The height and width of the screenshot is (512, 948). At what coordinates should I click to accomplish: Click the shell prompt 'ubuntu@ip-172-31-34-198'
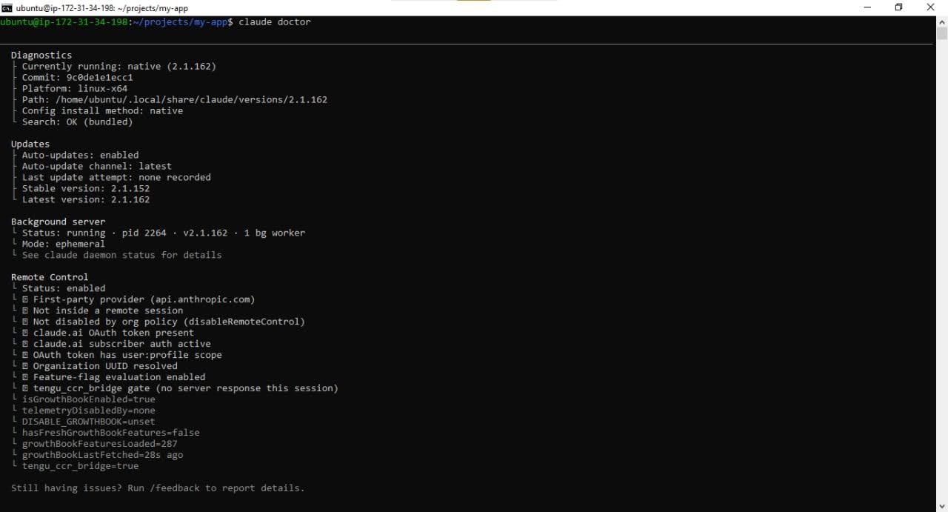pos(64,22)
